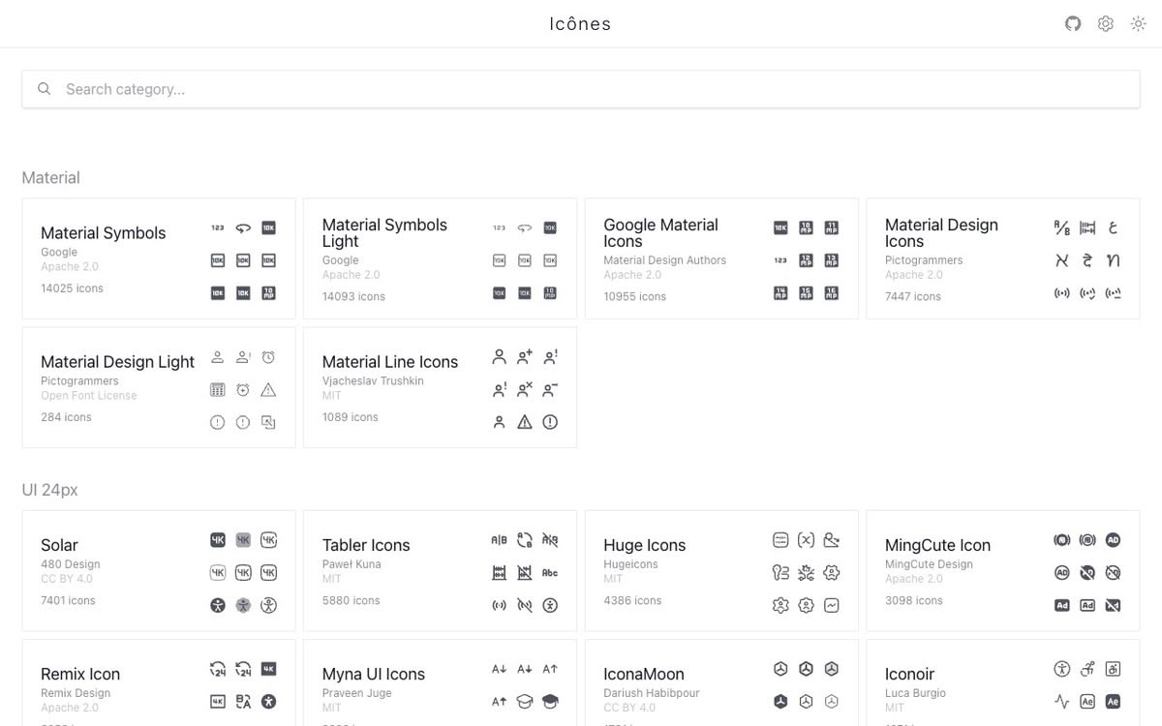Click the 123 icon in Google Material Icons card

point(780,260)
